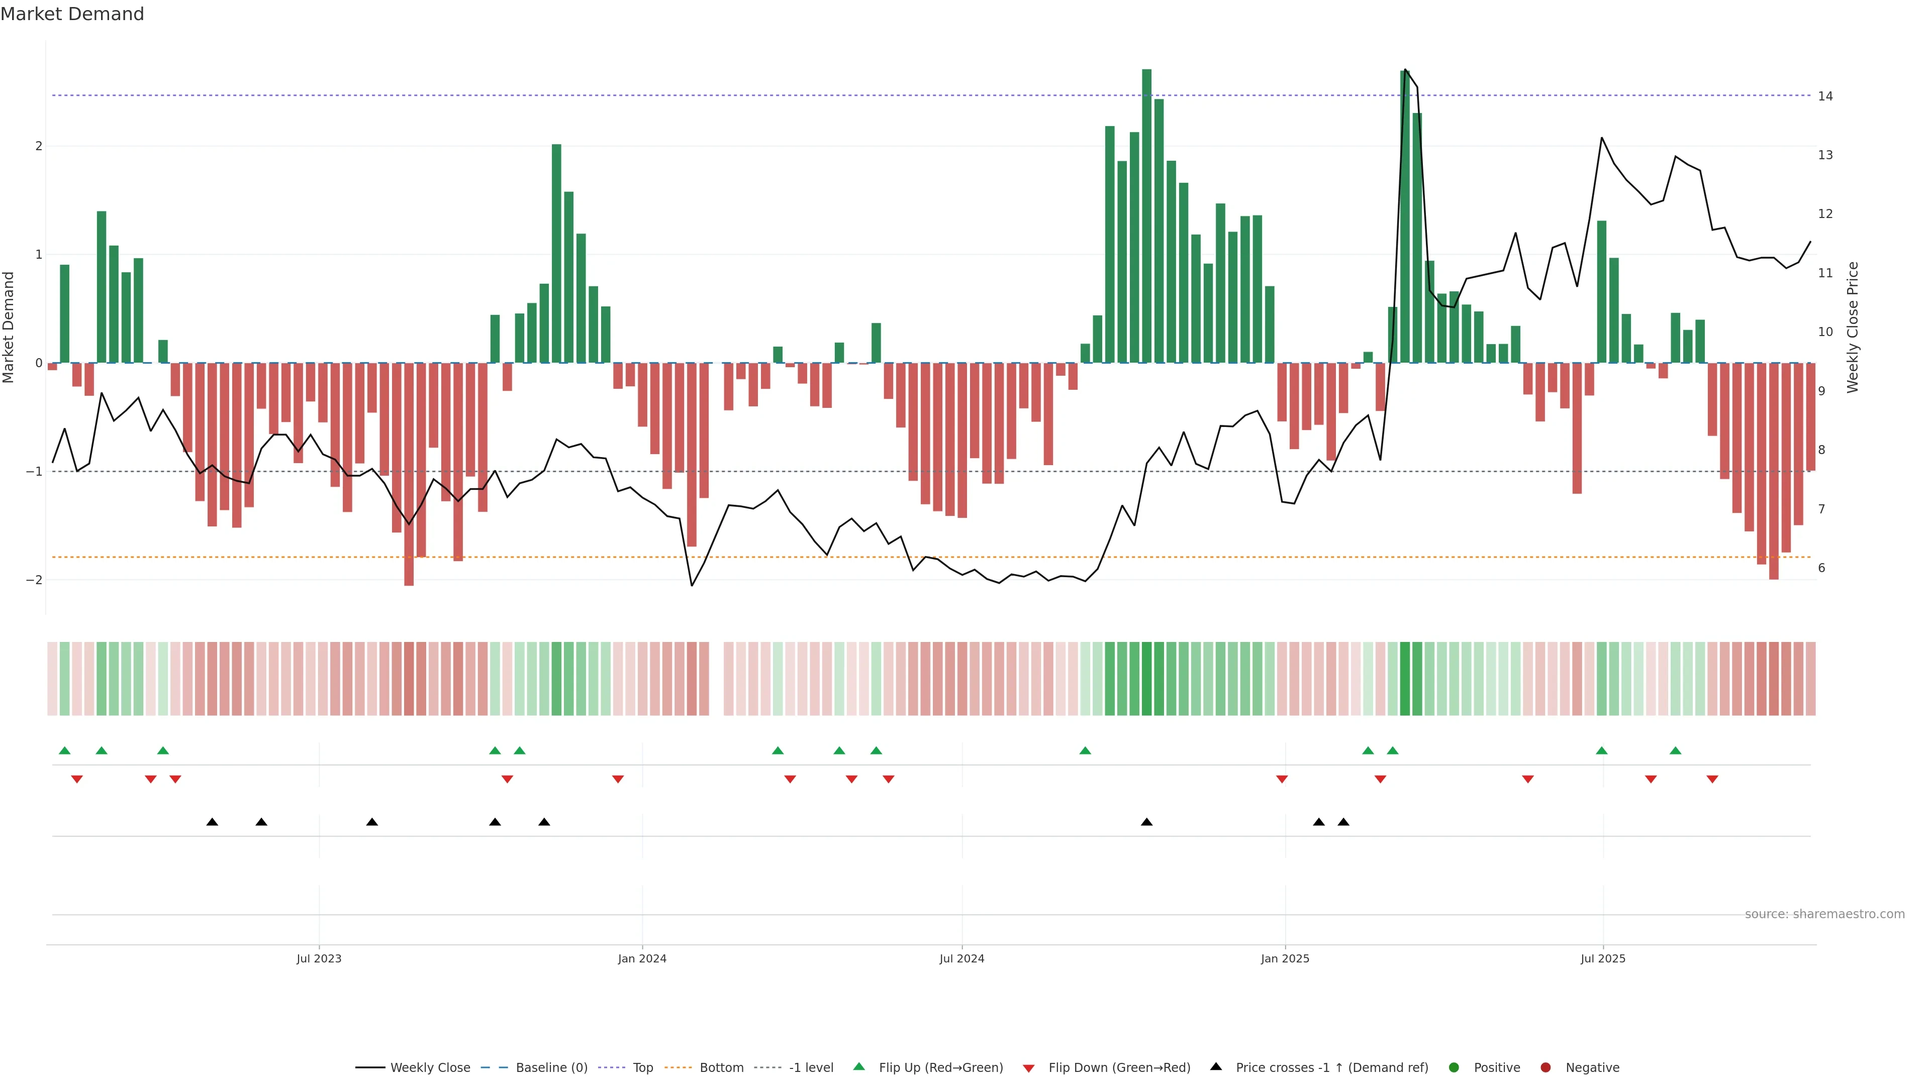Click green Flip Up triangle in legend
Viewport: 1930px width, 1085px height.
[859, 1066]
